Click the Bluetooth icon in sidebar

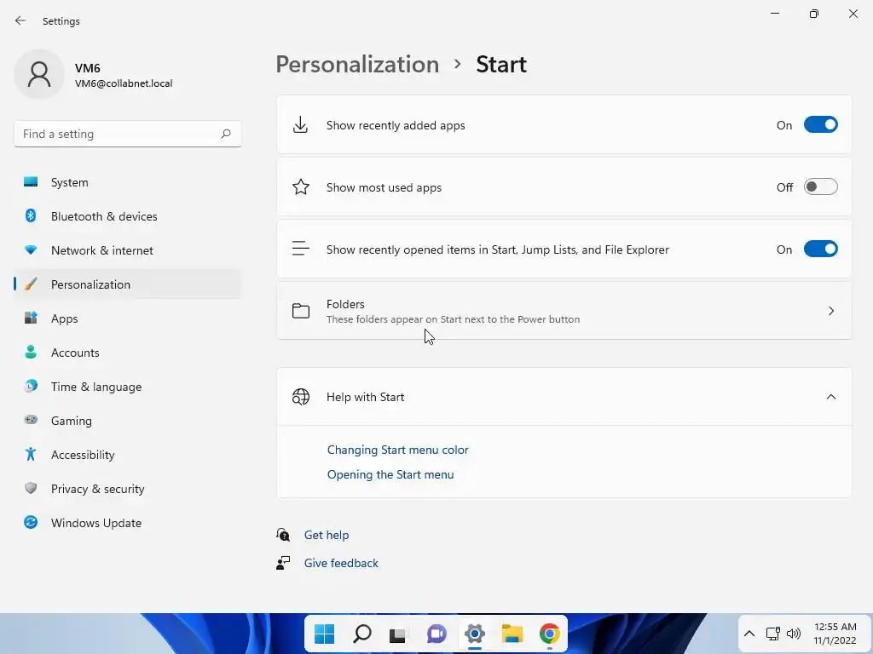click(x=31, y=215)
